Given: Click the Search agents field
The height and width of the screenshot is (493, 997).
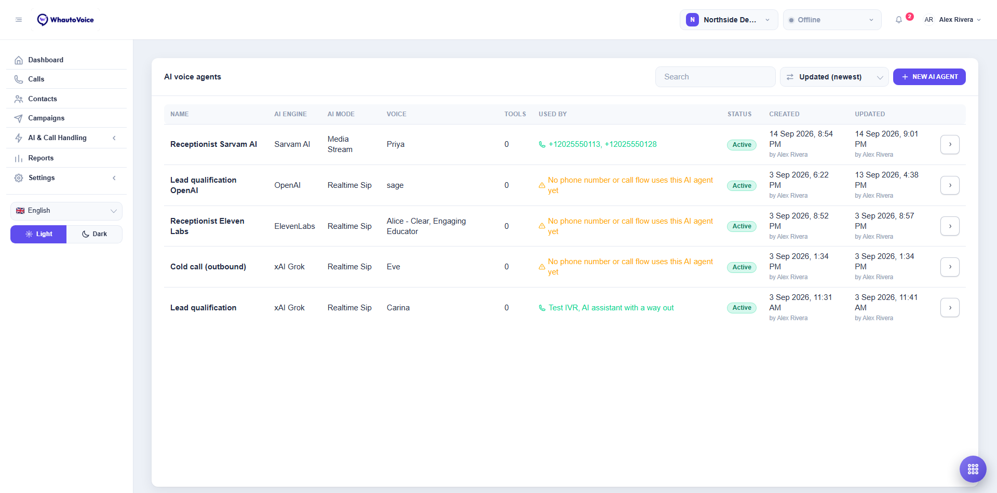Looking at the screenshot, I should coord(715,77).
